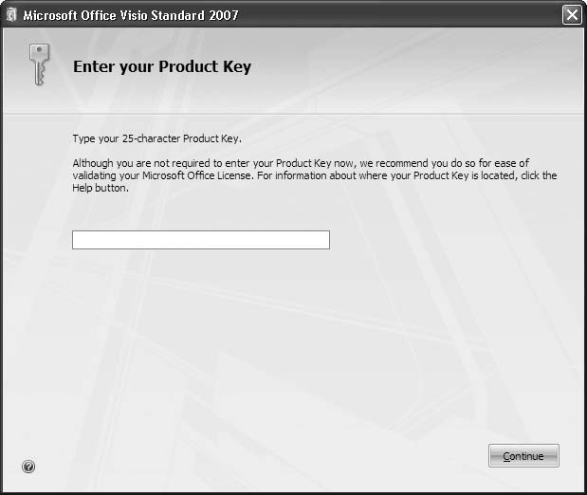Click the word 'Although' in the paragraph
The image size is (587, 495).
(92, 163)
